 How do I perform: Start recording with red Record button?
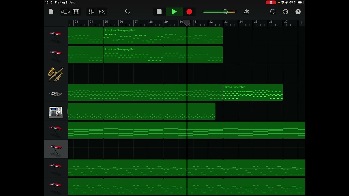point(189,12)
